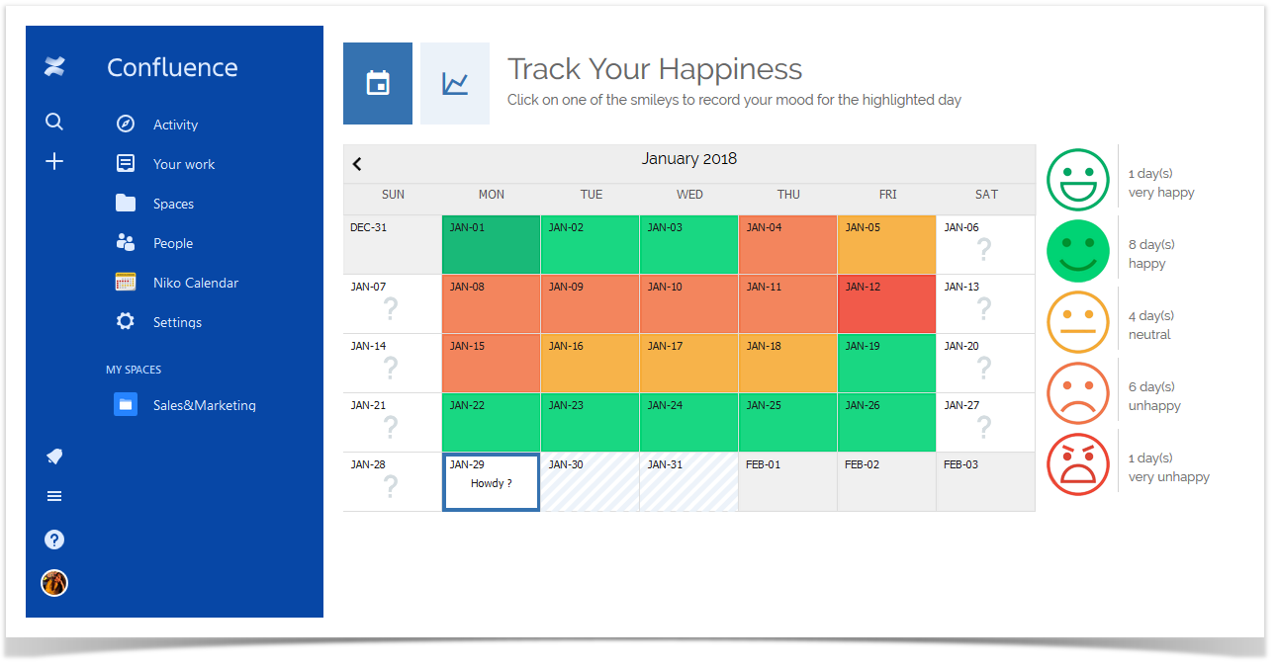Click the Sales&Marketing space icon

point(126,404)
